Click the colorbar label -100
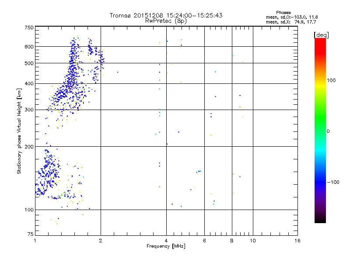Screen dimensions: 350x262 click(333, 182)
